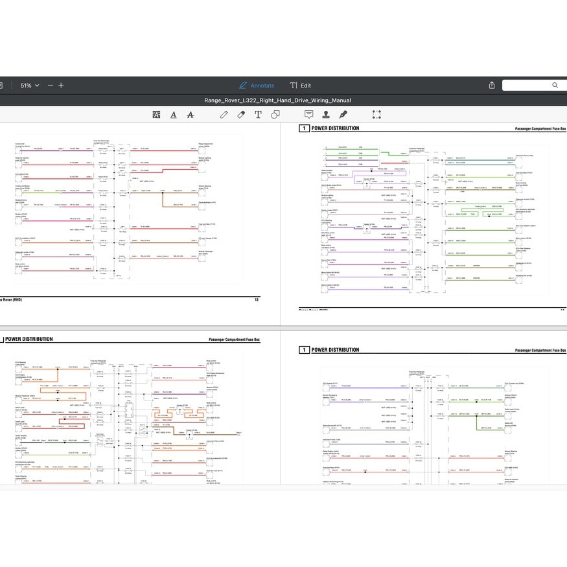Switch to the Edit tab
The height and width of the screenshot is (567, 567).
coord(301,86)
